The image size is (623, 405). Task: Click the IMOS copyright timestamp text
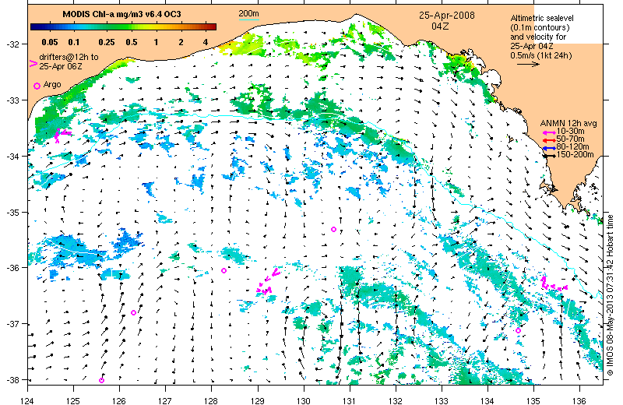611,297
